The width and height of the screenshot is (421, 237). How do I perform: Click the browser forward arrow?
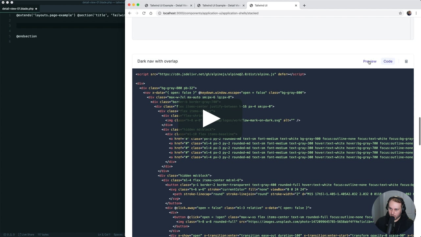click(x=137, y=13)
